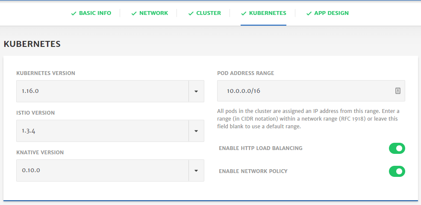Select the Kubernetes step tab
Image resolution: width=421 pixels, height=205 pixels.
coord(263,13)
